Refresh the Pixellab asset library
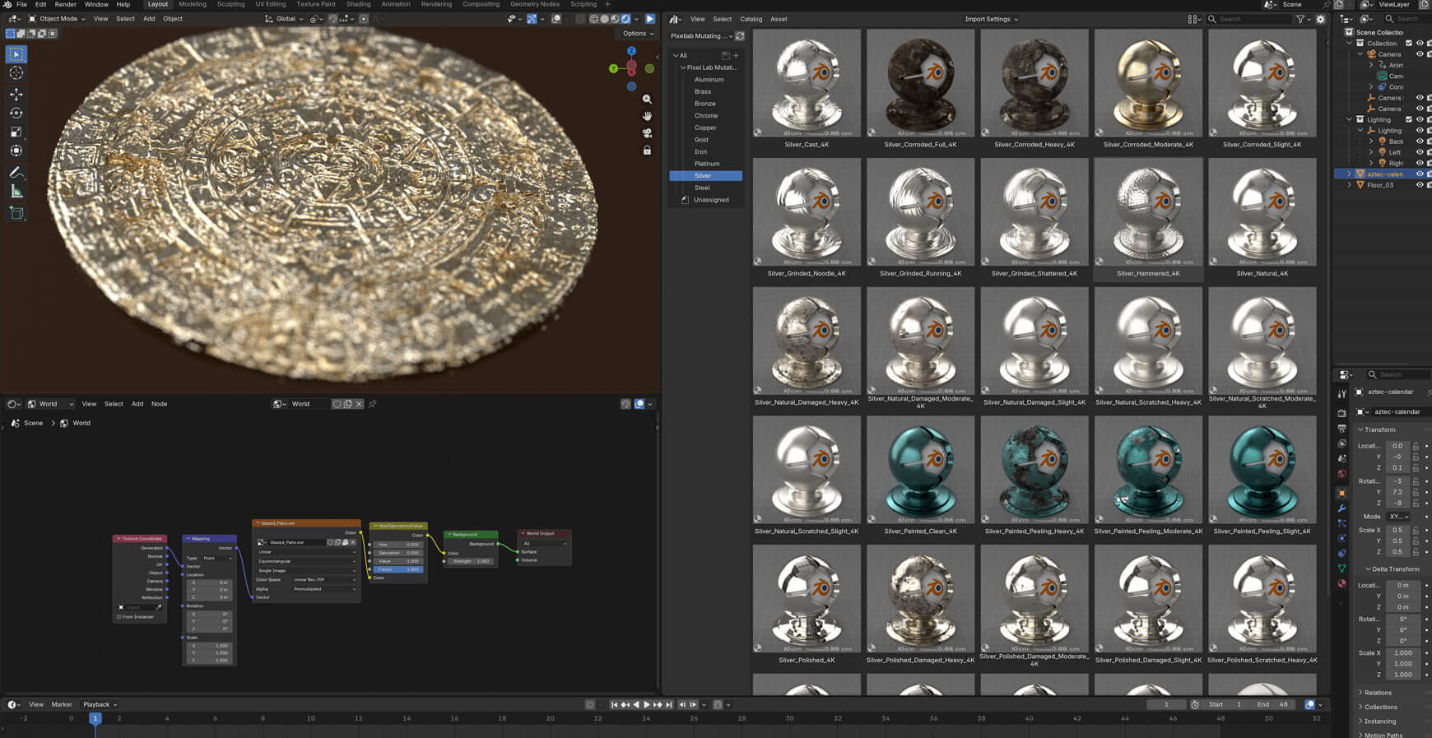Image resolution: width=1432 pixels, height=738 pixels. (740, 36)
